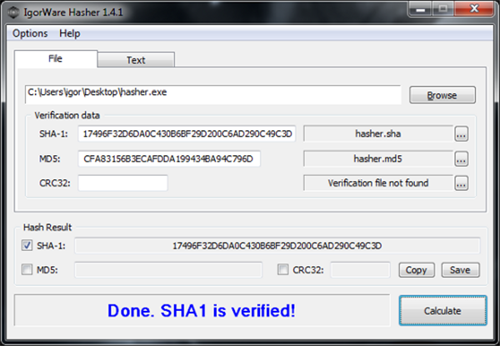This screenshot has width=500, height=346.
Task: Browse for CRC32 verification file
Action: tap(462, 183)
